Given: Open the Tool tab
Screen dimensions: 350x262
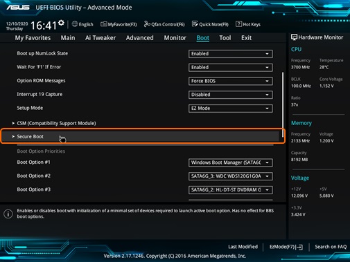Looking at the screenshot, I should 225,38.
